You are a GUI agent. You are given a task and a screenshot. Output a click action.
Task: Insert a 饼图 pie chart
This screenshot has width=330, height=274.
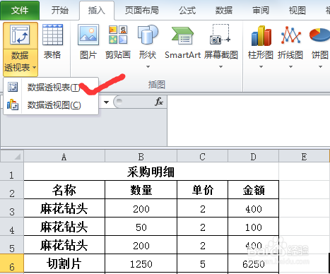319,35
